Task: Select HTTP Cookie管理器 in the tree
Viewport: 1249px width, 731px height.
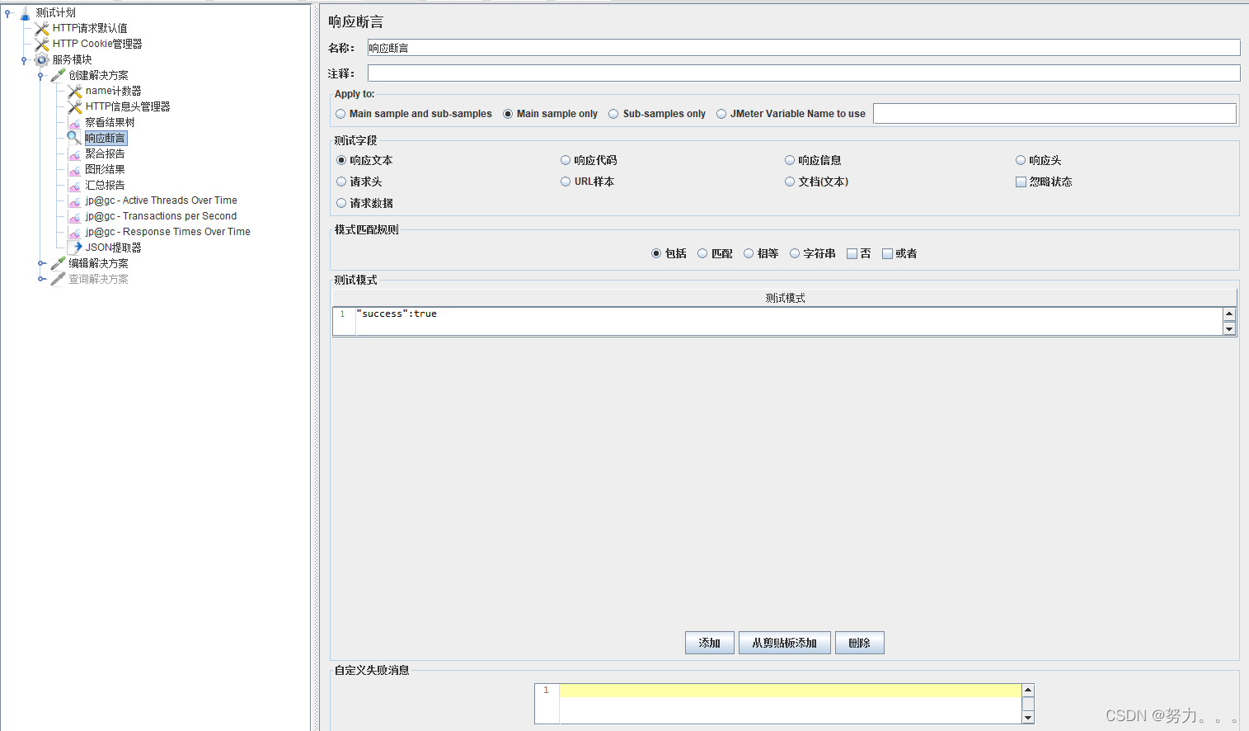Action: pyautogui.click(x=97, y=45)
